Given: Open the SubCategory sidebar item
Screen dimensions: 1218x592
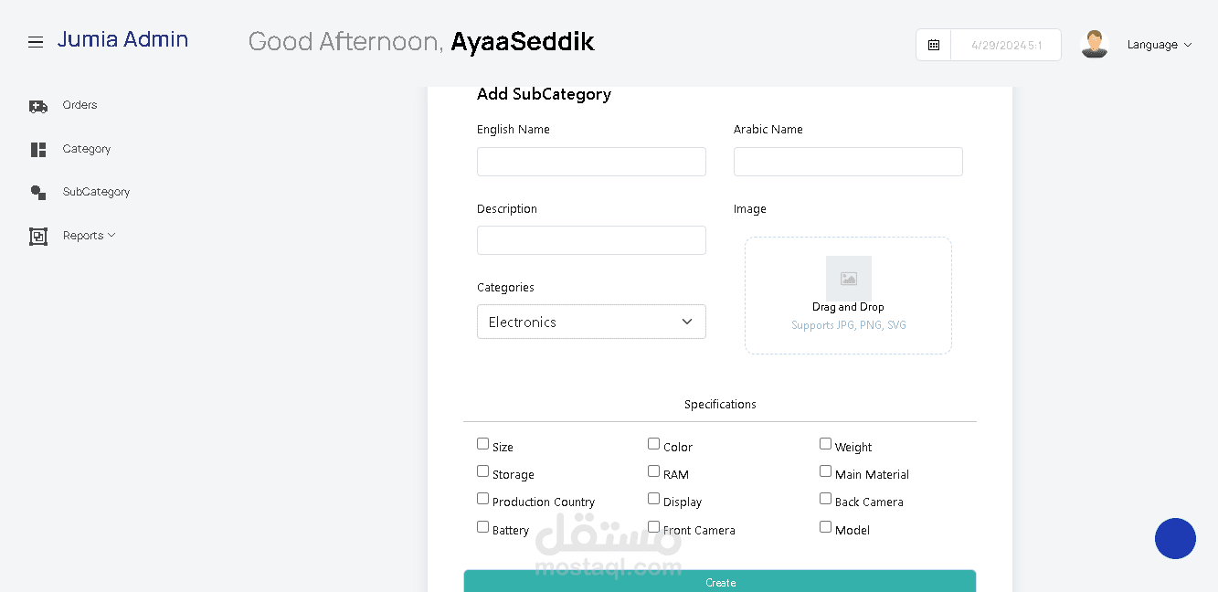Looking at the screenshot, I should 96,192.
